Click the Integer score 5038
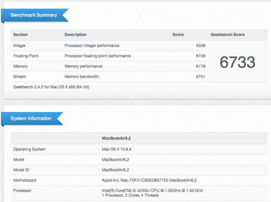This screenshot has height=202, width=271. (x=200, y=46)
